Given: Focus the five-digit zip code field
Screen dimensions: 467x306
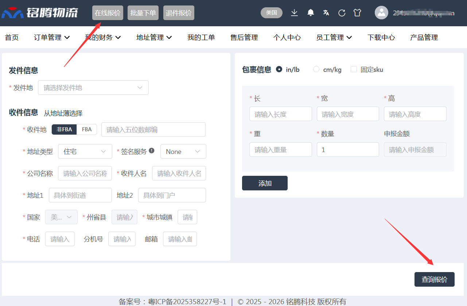Looking at the screenshot, I should click(153, 129).
